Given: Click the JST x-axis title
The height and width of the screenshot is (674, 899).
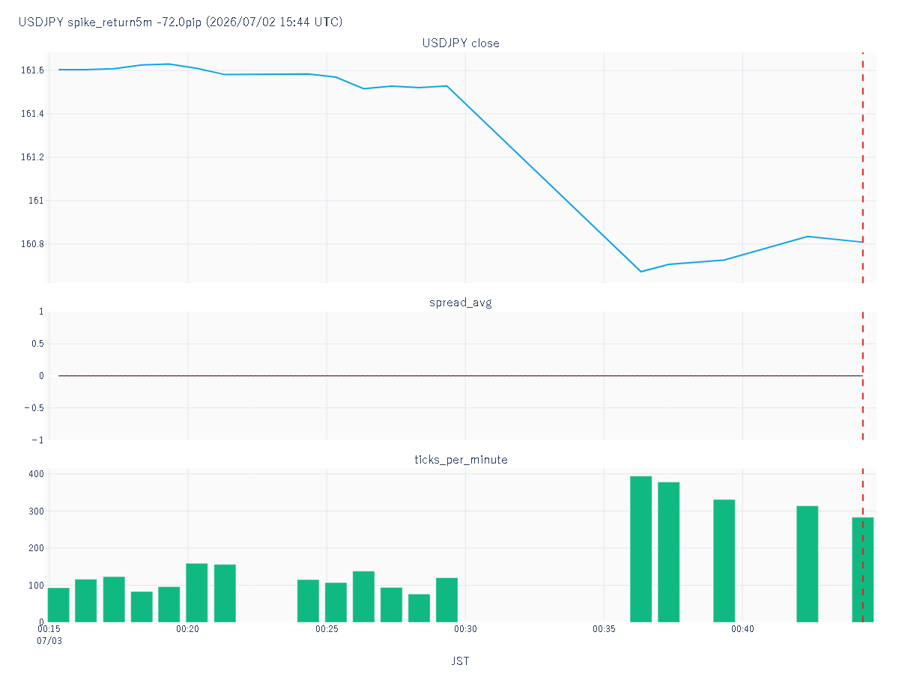Looking at the screenshot, I should coord(461,661).
